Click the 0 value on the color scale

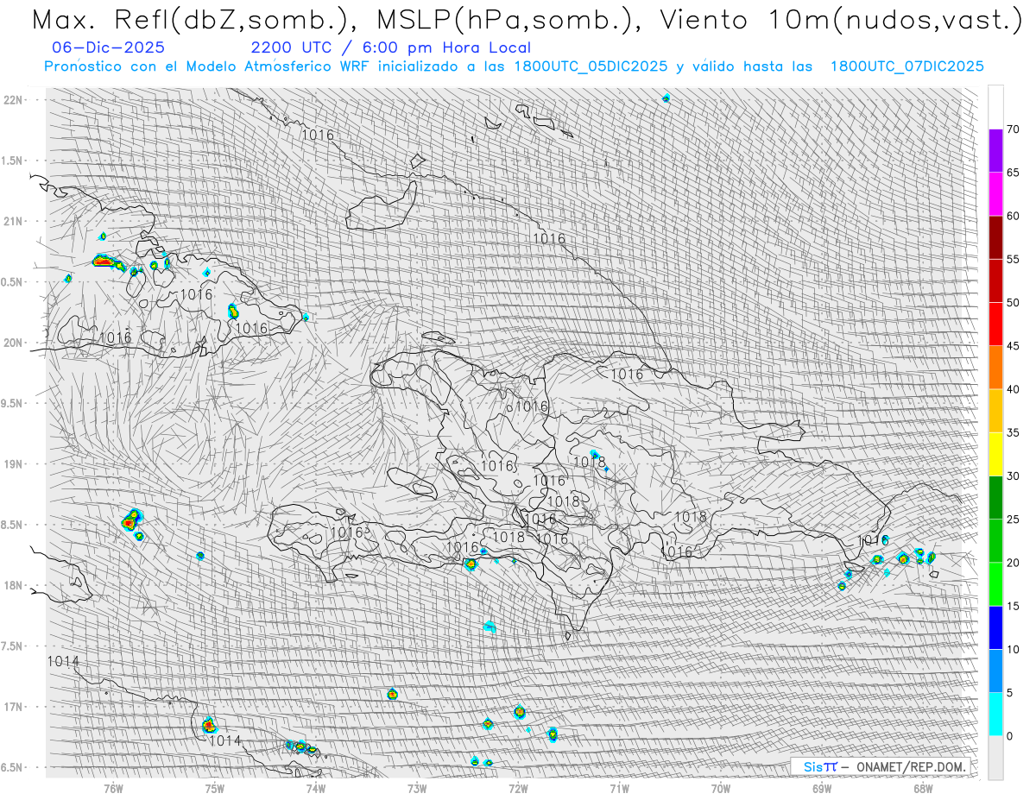tap(1009, 735)
